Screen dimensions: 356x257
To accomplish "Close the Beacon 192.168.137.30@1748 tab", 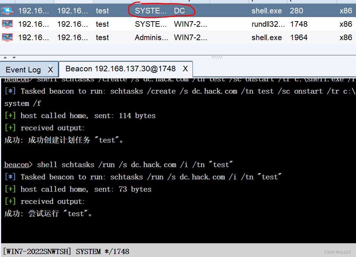I will 185,68.
